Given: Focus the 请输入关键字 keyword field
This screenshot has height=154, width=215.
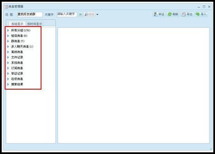Looking at the screenshot, I should click(x=67, y=14).
